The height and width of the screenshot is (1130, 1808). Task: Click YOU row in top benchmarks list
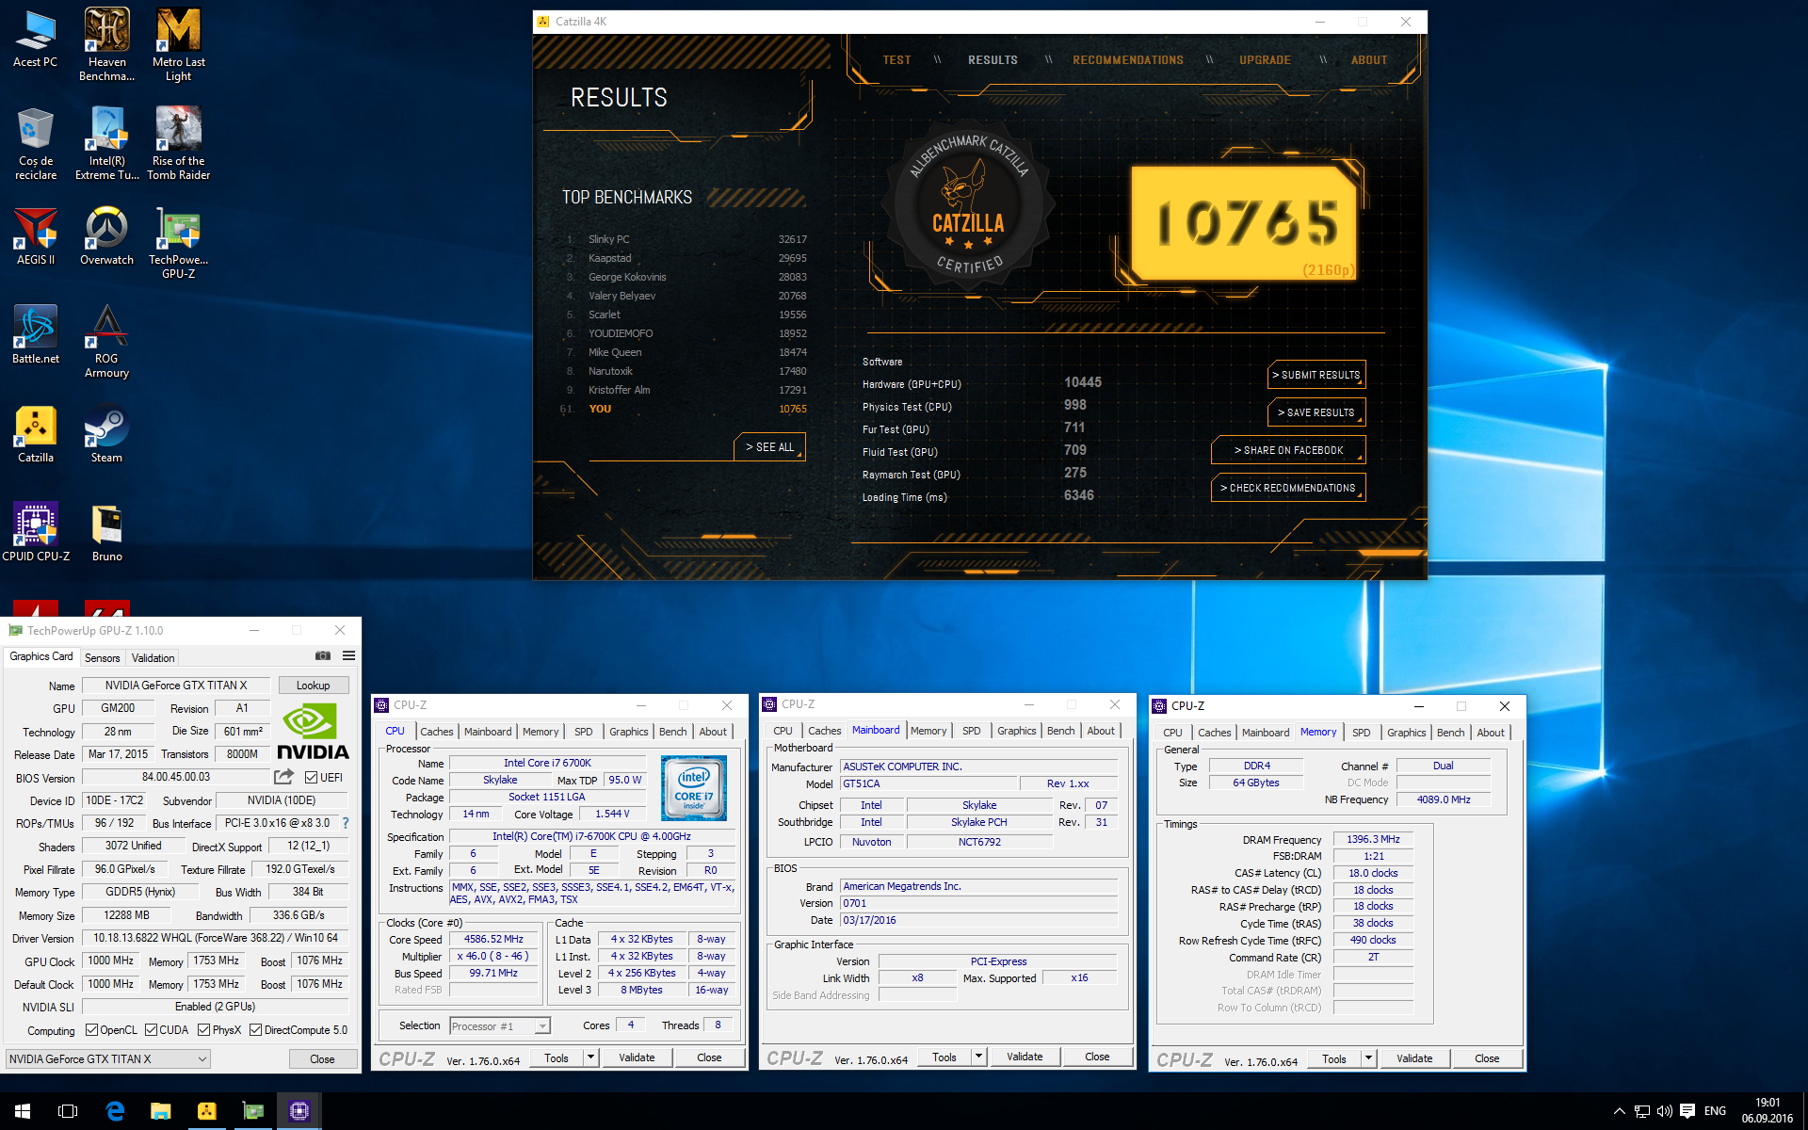pos(686,409)
